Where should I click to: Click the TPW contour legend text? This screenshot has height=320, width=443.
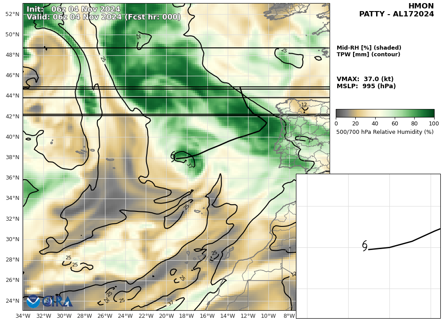[368, 55]
